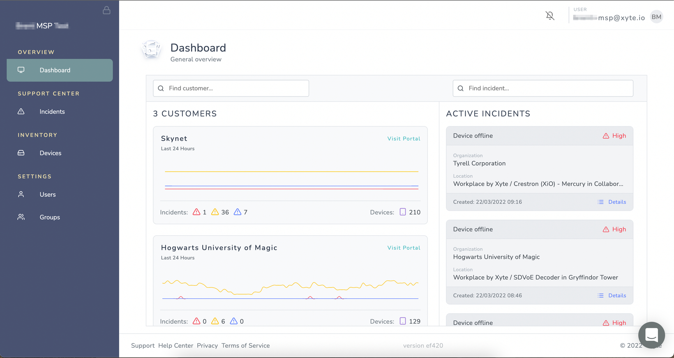Click High severity icon on Hogwarts incident
This screenshot has width=674, height=358.
point(606,229)
